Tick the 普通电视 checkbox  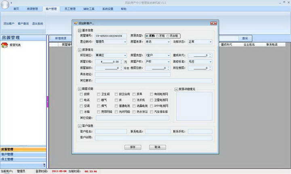116,106
